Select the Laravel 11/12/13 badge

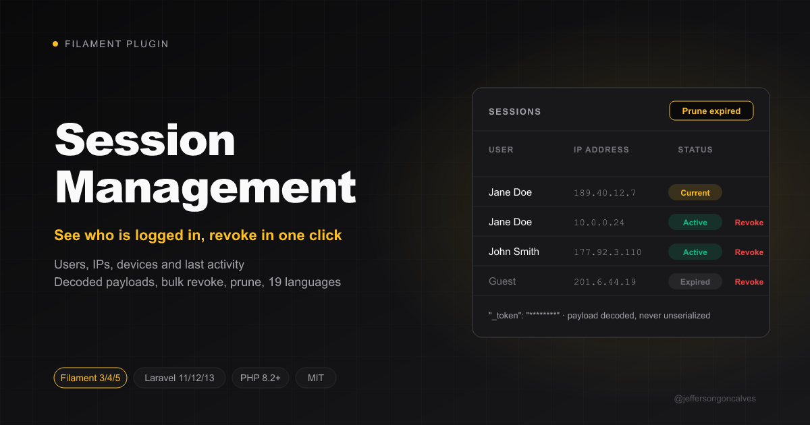pyautogui.click(x=180, y=378)
